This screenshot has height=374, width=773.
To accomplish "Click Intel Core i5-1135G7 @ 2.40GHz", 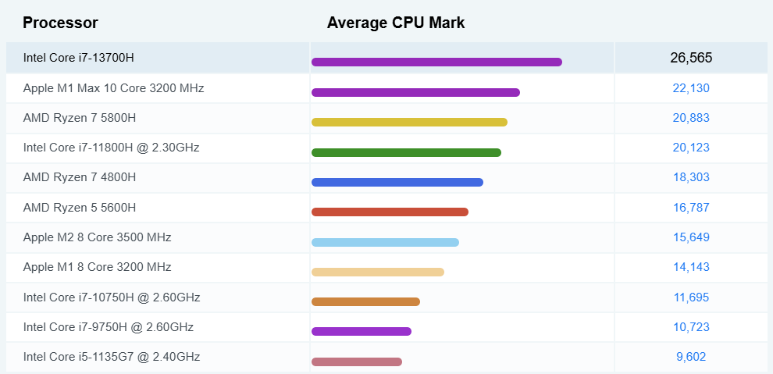I will point(112,357).
